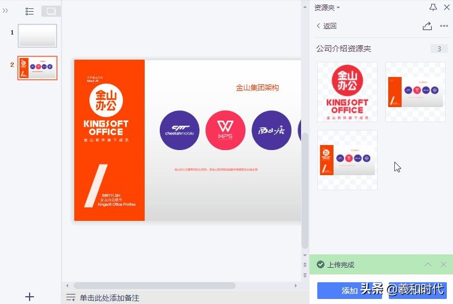
Task: Click the notes icon beside 单击此处添加备注
Action: 71,297
